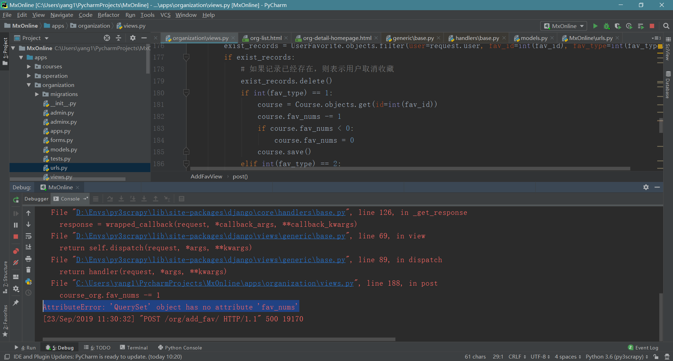
Task: Open the Refactor menu
Action: click(x=108, y=15)
